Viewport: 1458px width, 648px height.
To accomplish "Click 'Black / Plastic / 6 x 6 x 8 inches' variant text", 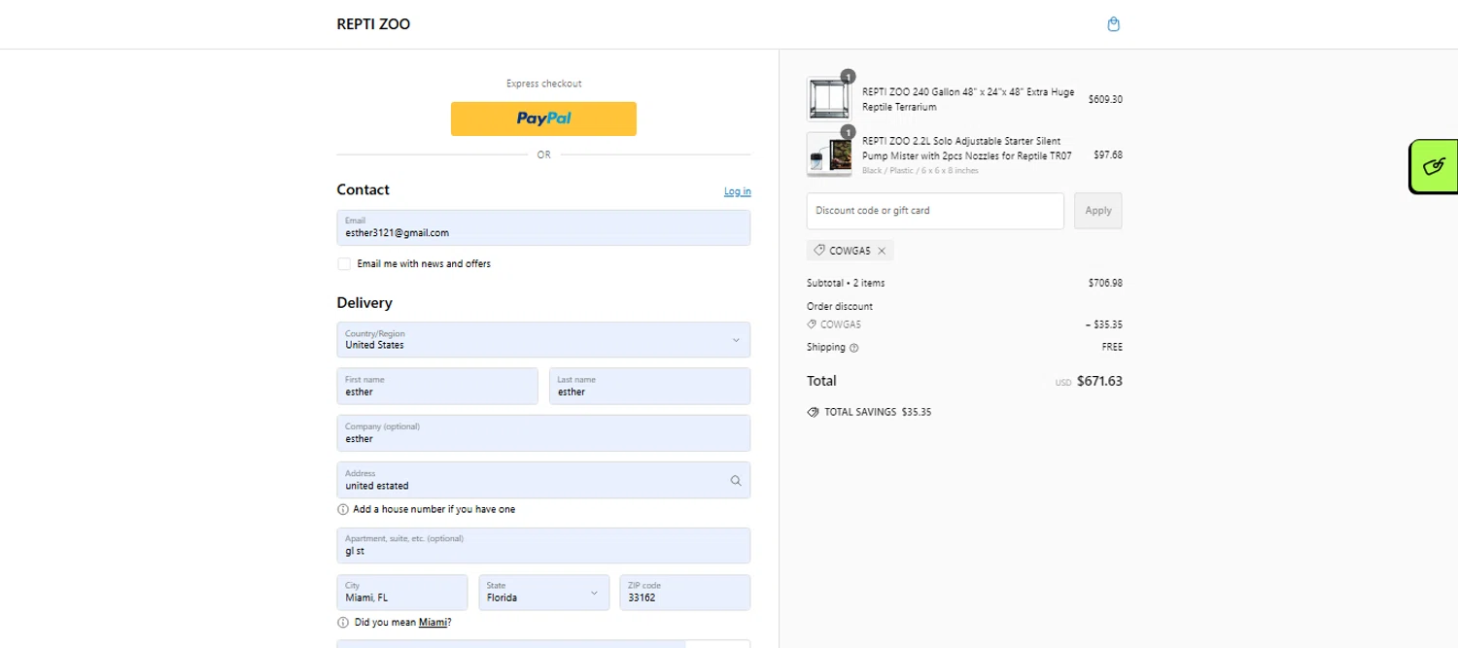I will click(x=920, y=171).
